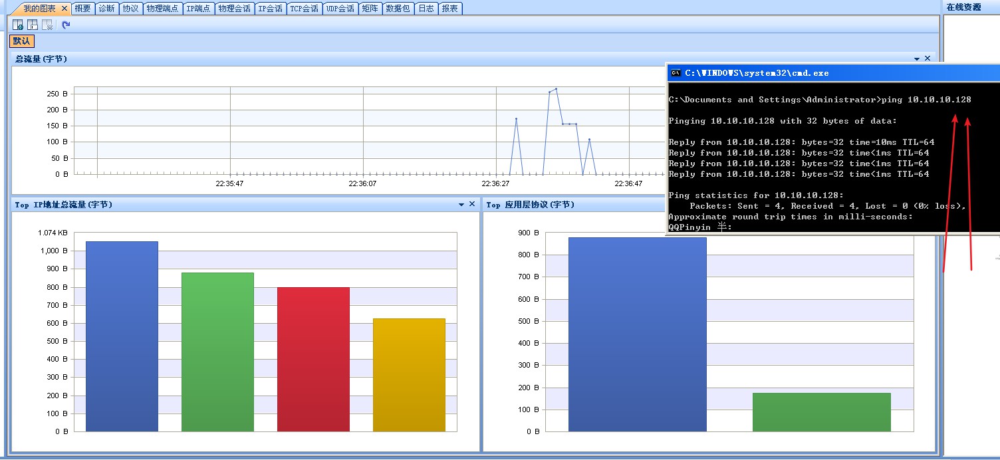Open the 诊断 tab

[106, 9]
